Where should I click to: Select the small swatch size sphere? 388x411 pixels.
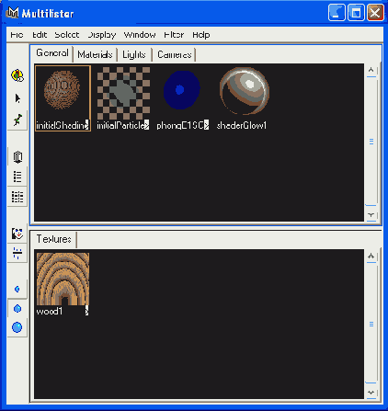17,289
